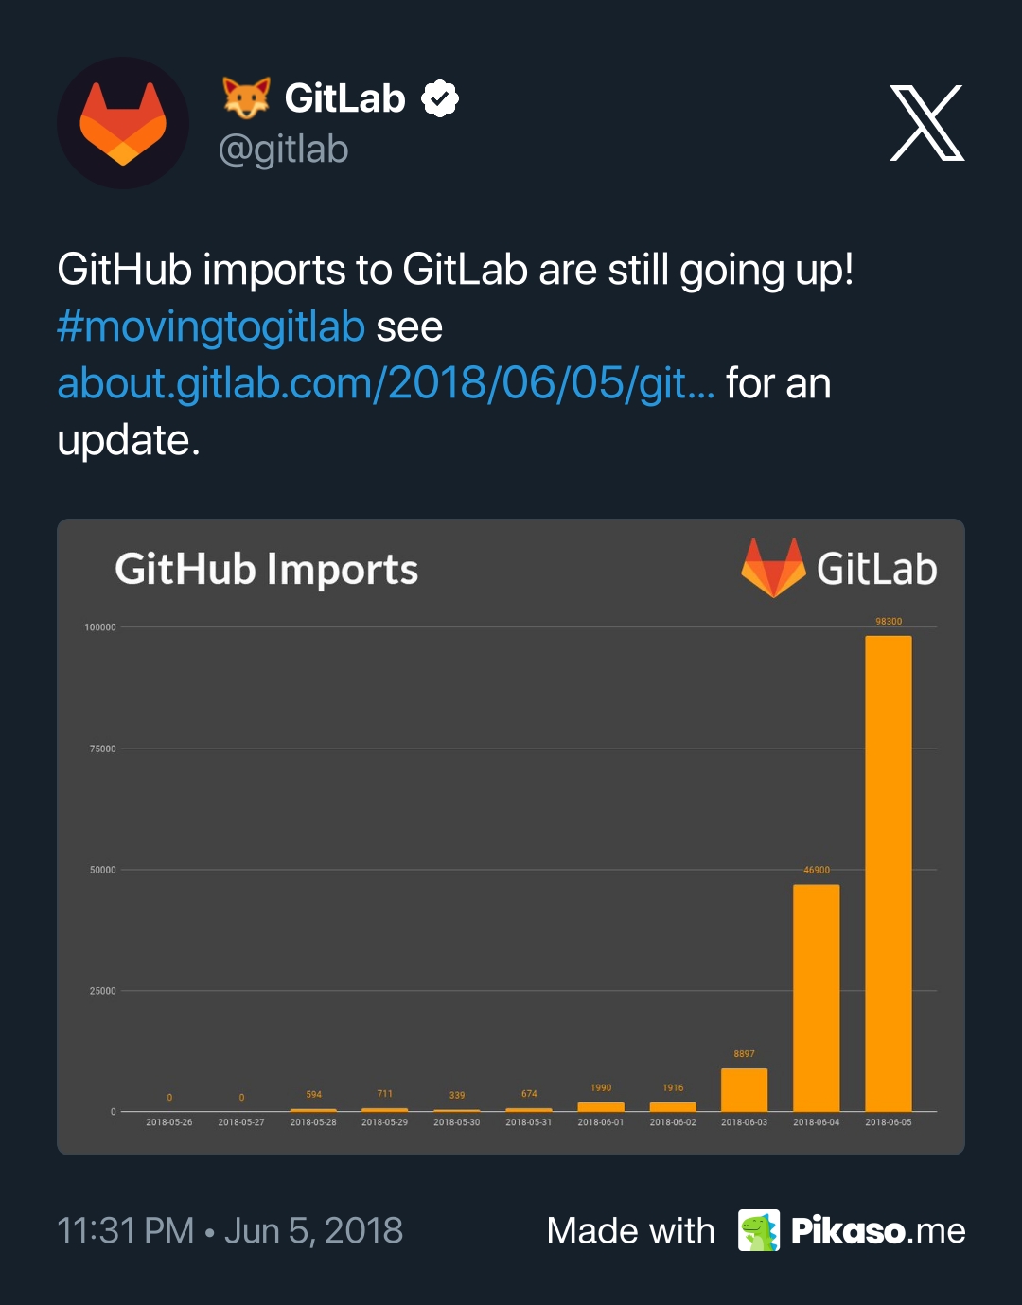This screenshot has width=1022, height=1305.
Task: Click the 2018-06-05 bar labeled 98300
Action: [888, 873]
